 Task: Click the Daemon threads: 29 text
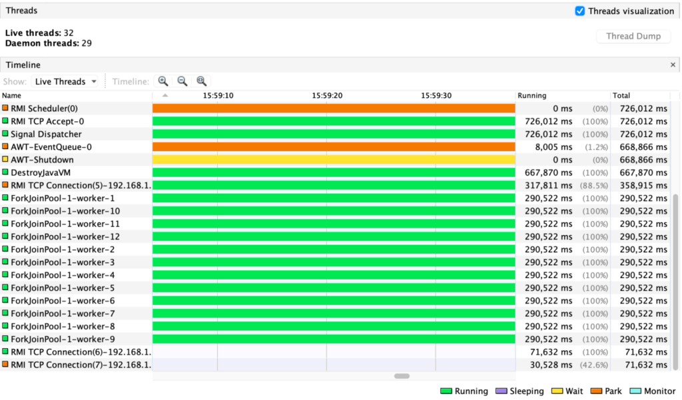48,43
